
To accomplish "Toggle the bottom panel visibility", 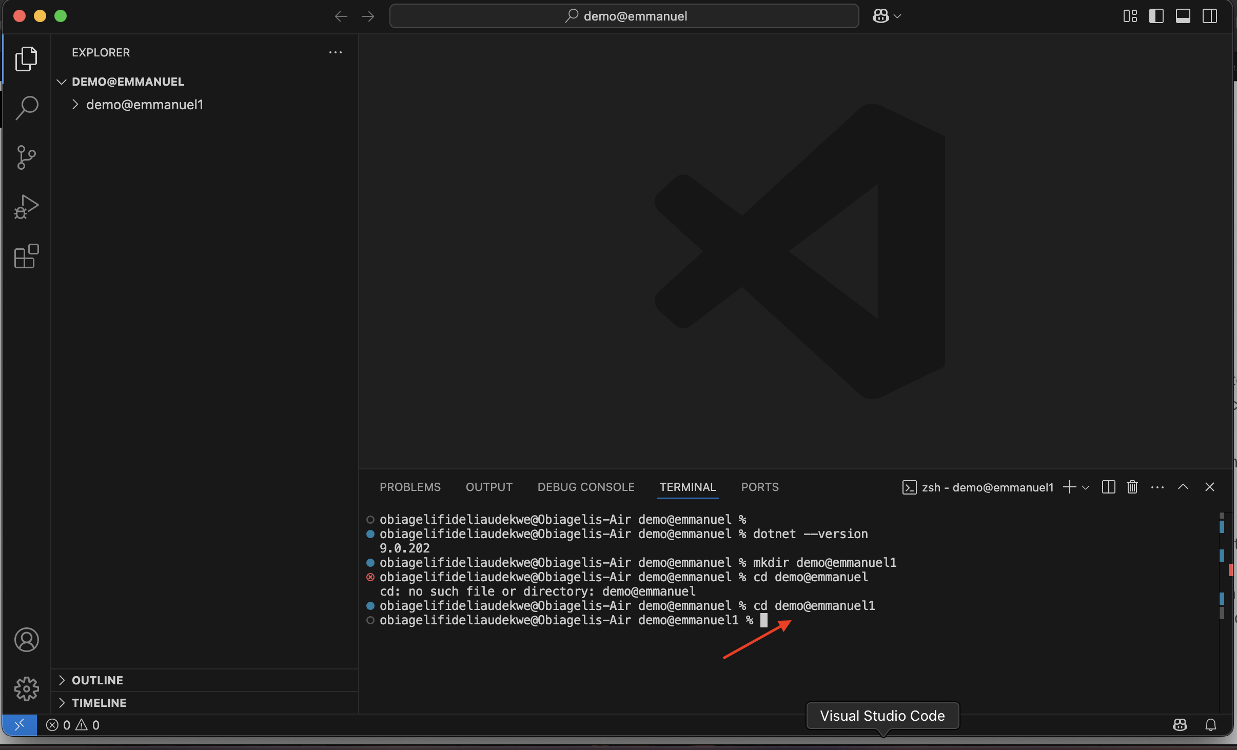I will pyautogui.click(x=1183, y=16).
